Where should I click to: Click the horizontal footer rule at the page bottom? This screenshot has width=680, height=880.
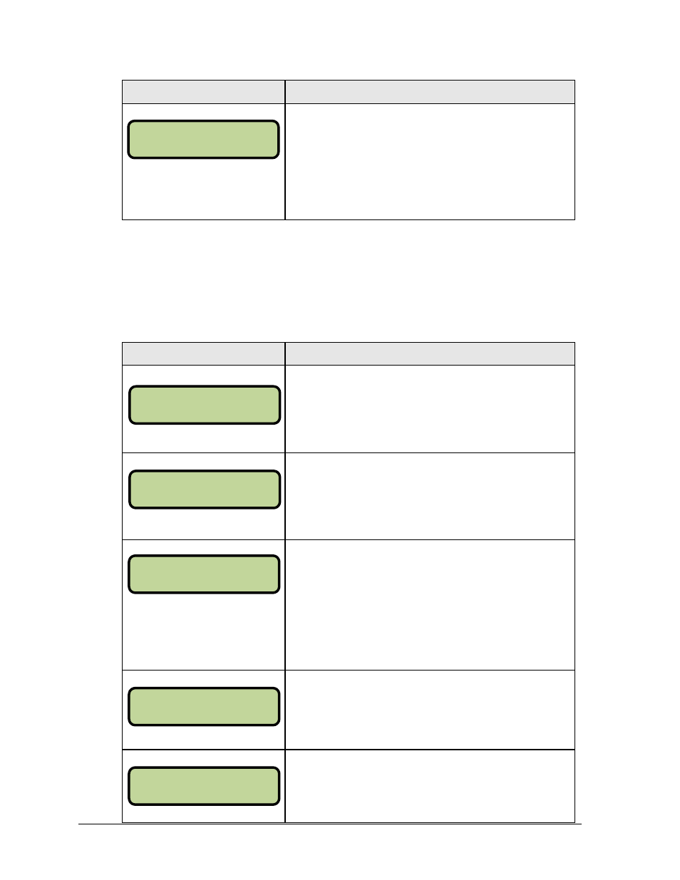(330, 824)
